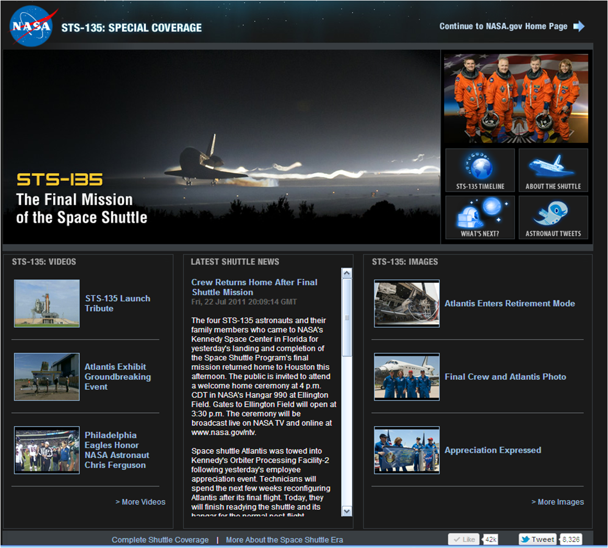608x548 pixels.
Task: Open Atlantis Exhibit Groundbreaking Event link
Action: [118, 377]
